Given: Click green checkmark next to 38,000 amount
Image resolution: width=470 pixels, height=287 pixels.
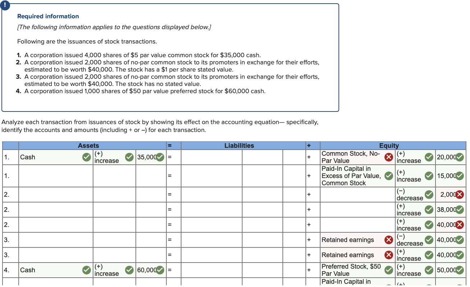Looking at the screenshot, I should (x=459, y=210).
